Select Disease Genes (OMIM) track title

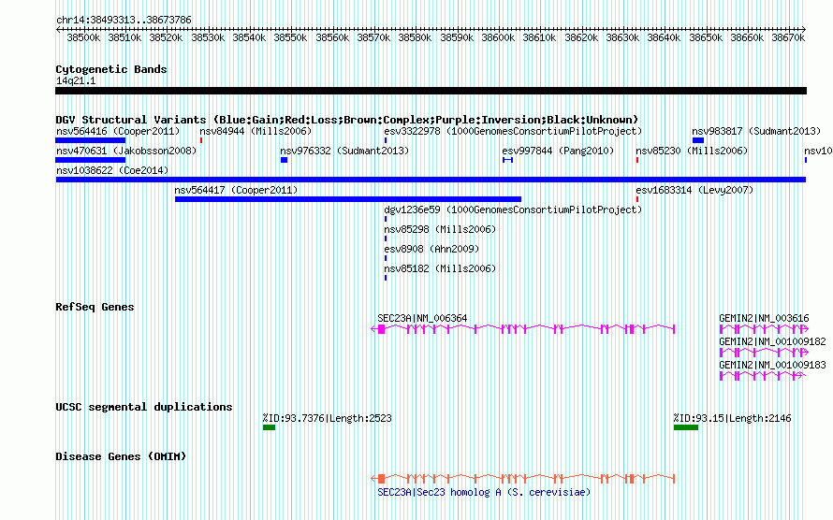[121, 456]
